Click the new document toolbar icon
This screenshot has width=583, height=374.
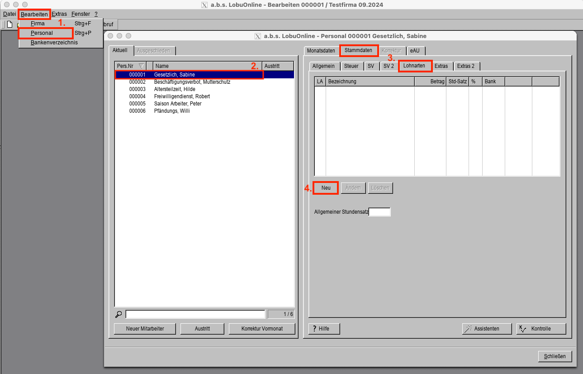pyautogui.click(x=9, y=24)
